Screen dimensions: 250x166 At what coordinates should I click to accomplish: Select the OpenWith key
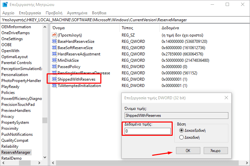click(x=10, y=51)
